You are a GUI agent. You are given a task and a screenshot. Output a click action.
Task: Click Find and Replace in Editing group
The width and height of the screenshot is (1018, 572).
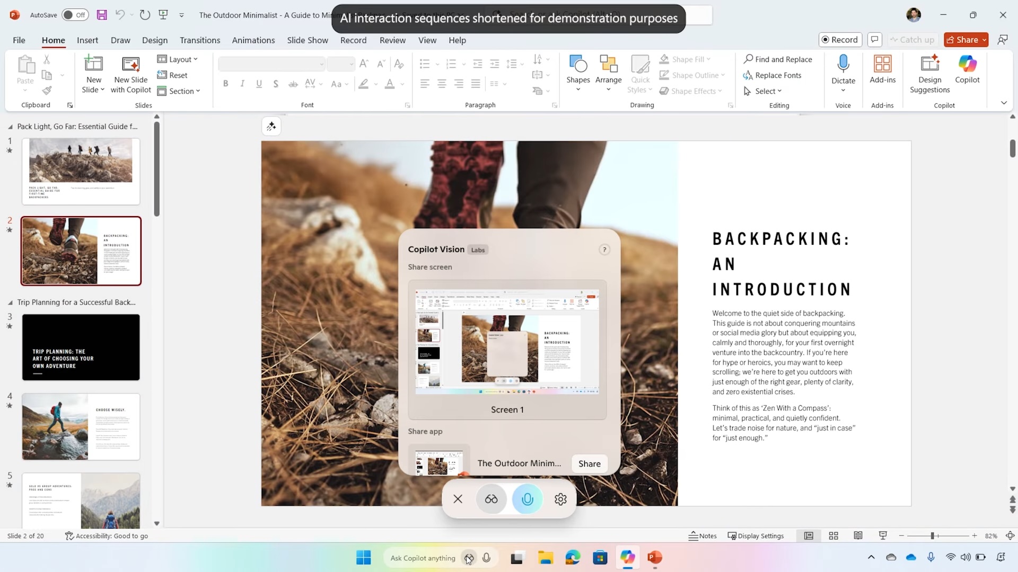click(778, 59)
